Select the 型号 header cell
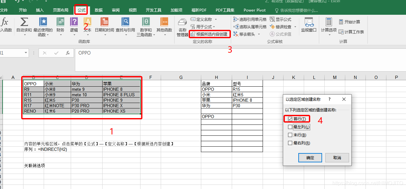The height and width of the screenshot is (189, 406). (x=247, y=84)
